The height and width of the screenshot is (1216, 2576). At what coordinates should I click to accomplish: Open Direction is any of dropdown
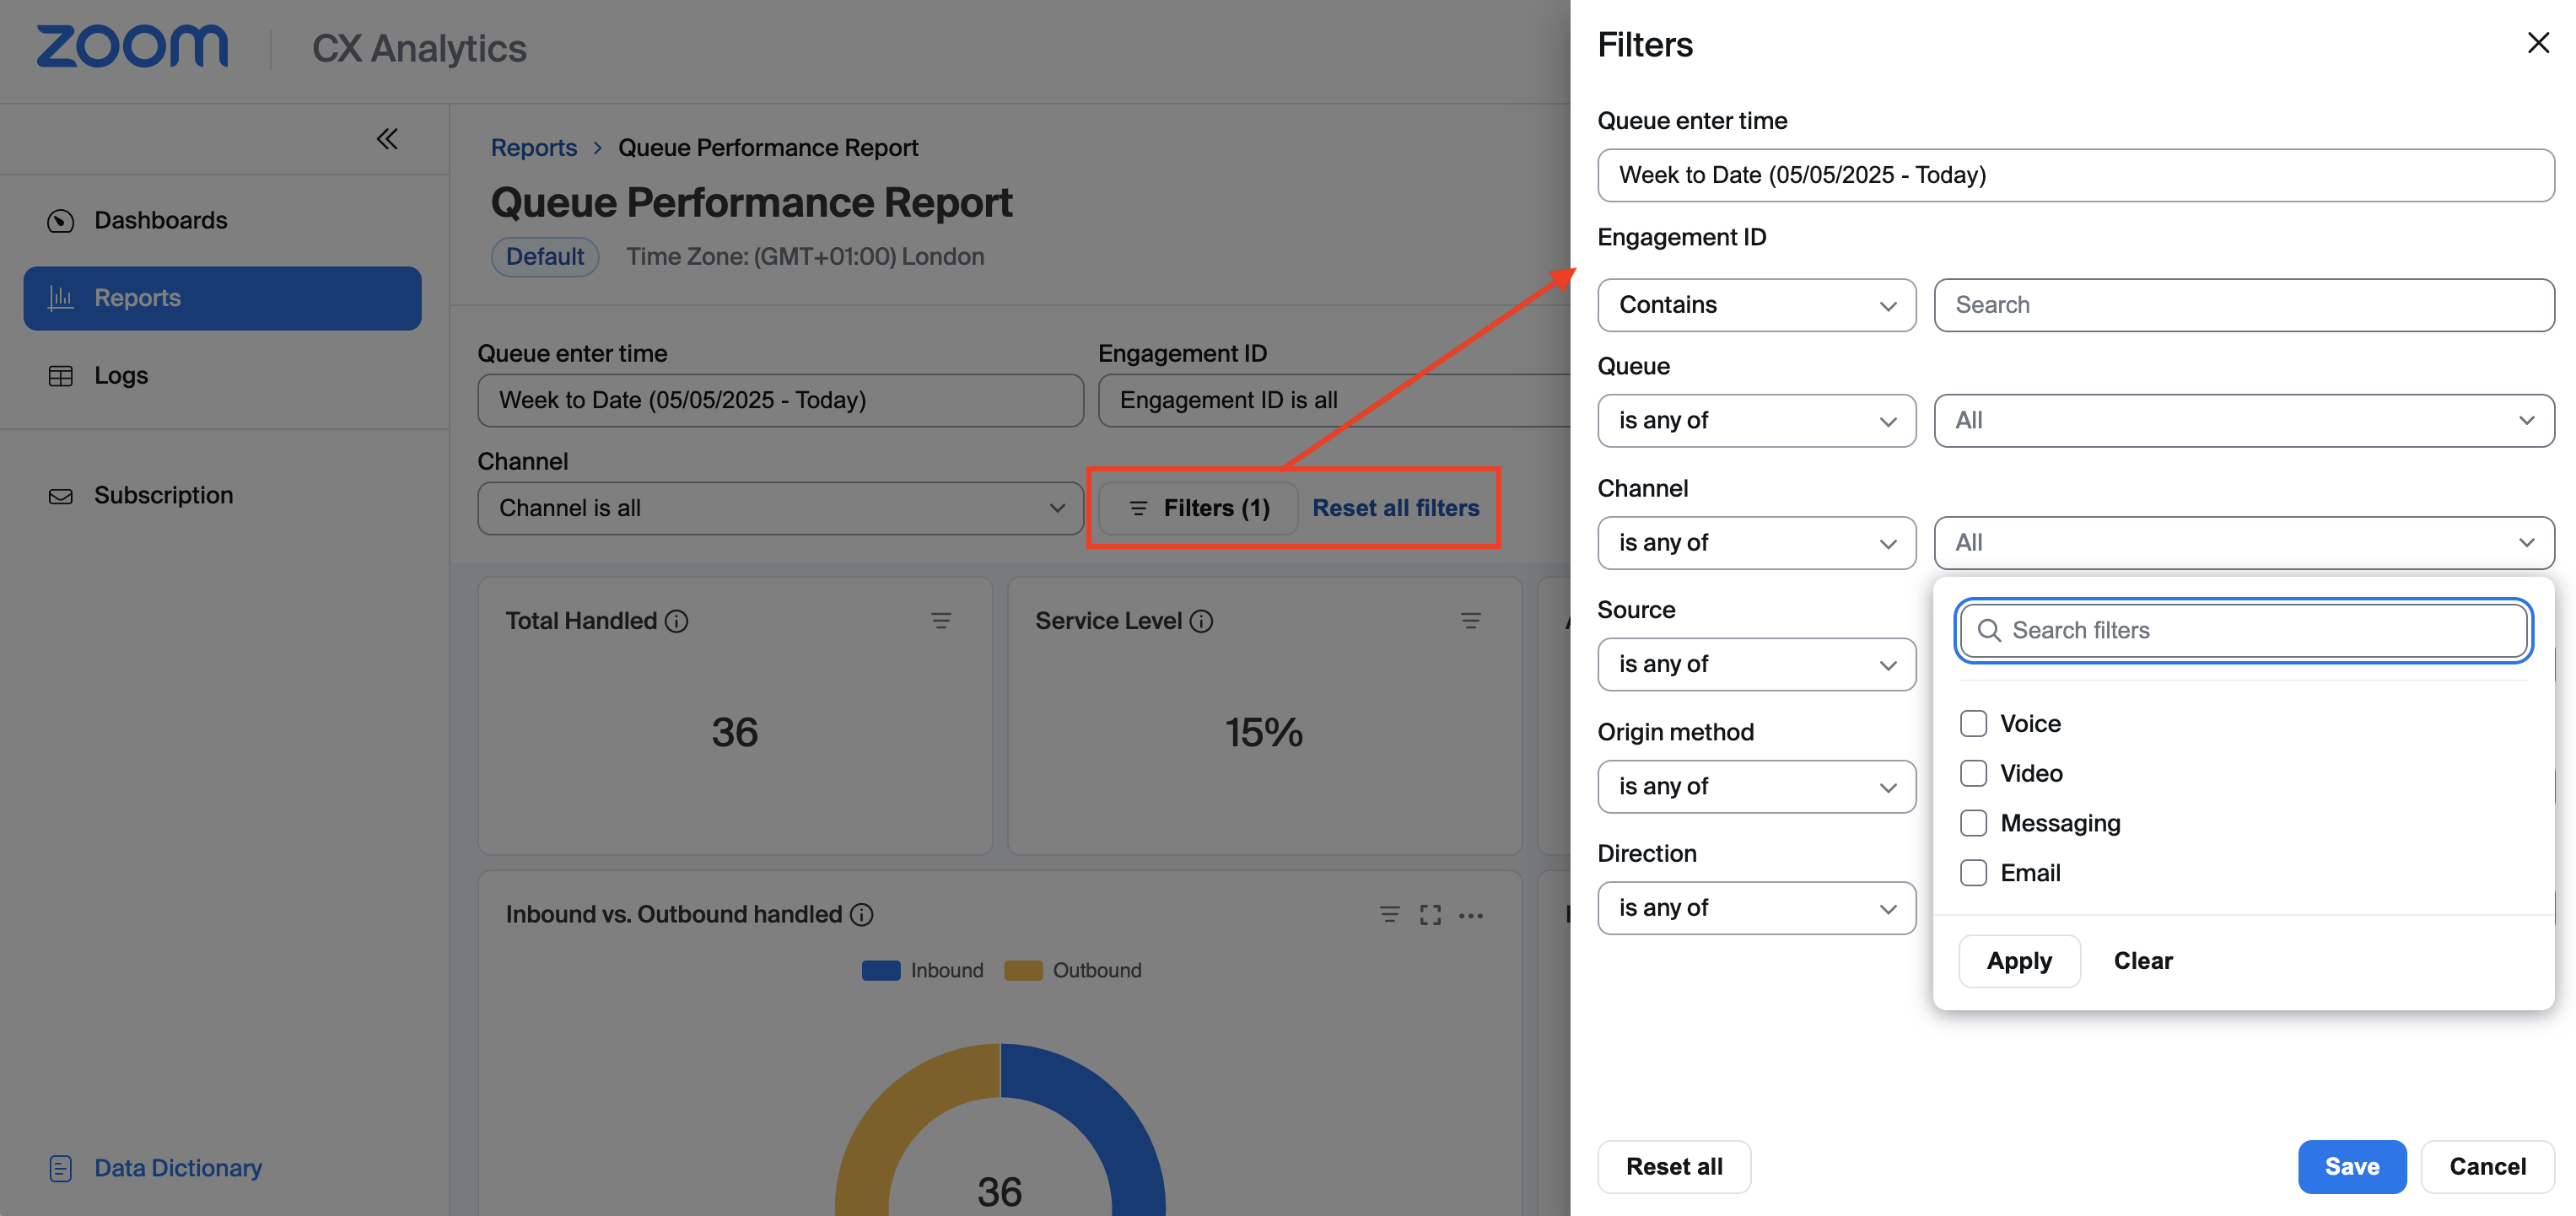click(x=1756, y=908)
